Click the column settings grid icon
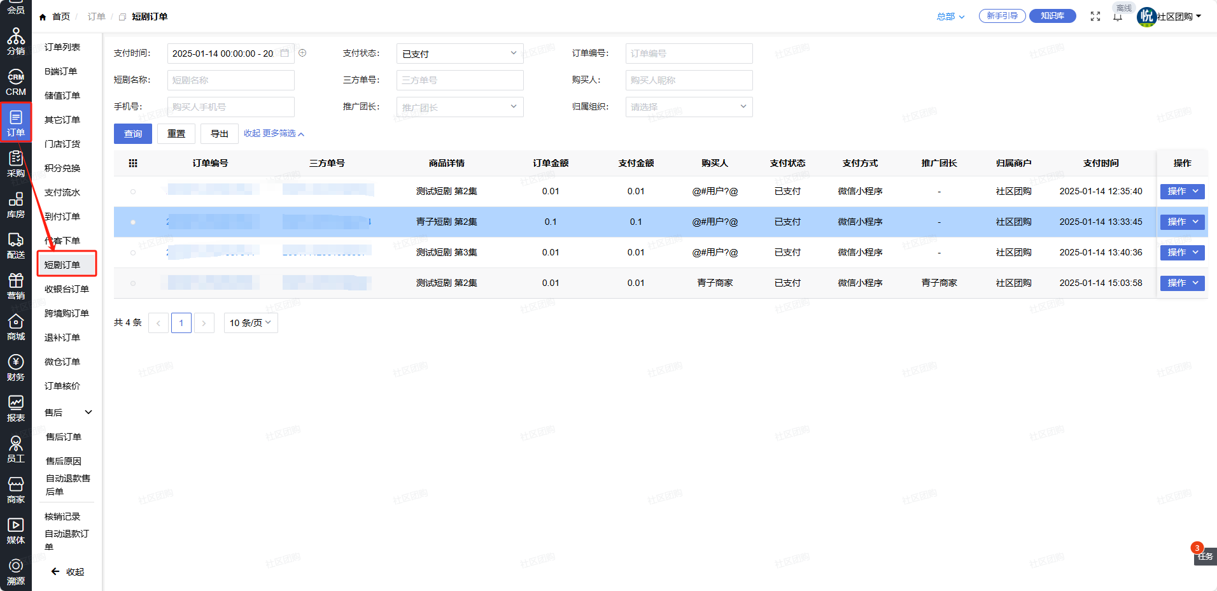The height and width of the screenshot is (591, 1217). tap(133, 164)
